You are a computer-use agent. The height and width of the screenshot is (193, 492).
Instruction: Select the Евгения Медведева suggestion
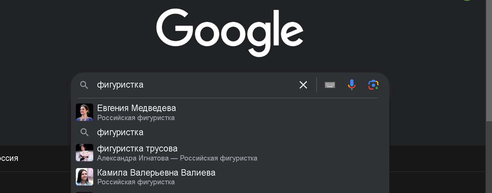pyautogui.click(x=136, y=108)
